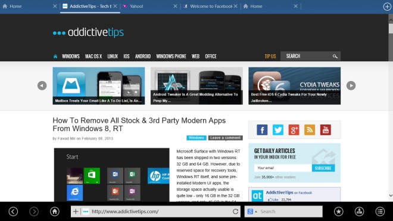Close the last Home tab
This screenshot has height=221, width=393.
[x=296, y=7]
